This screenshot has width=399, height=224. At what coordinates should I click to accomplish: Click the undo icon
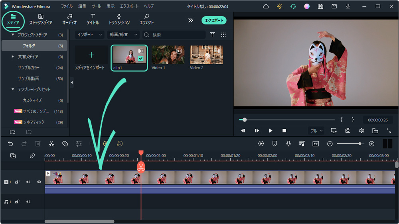point(10,143)
